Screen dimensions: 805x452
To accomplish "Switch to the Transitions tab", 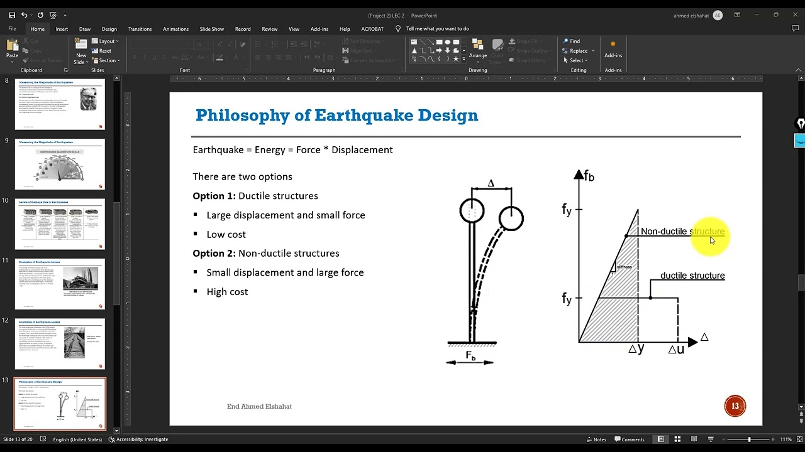I will point(140,29).
